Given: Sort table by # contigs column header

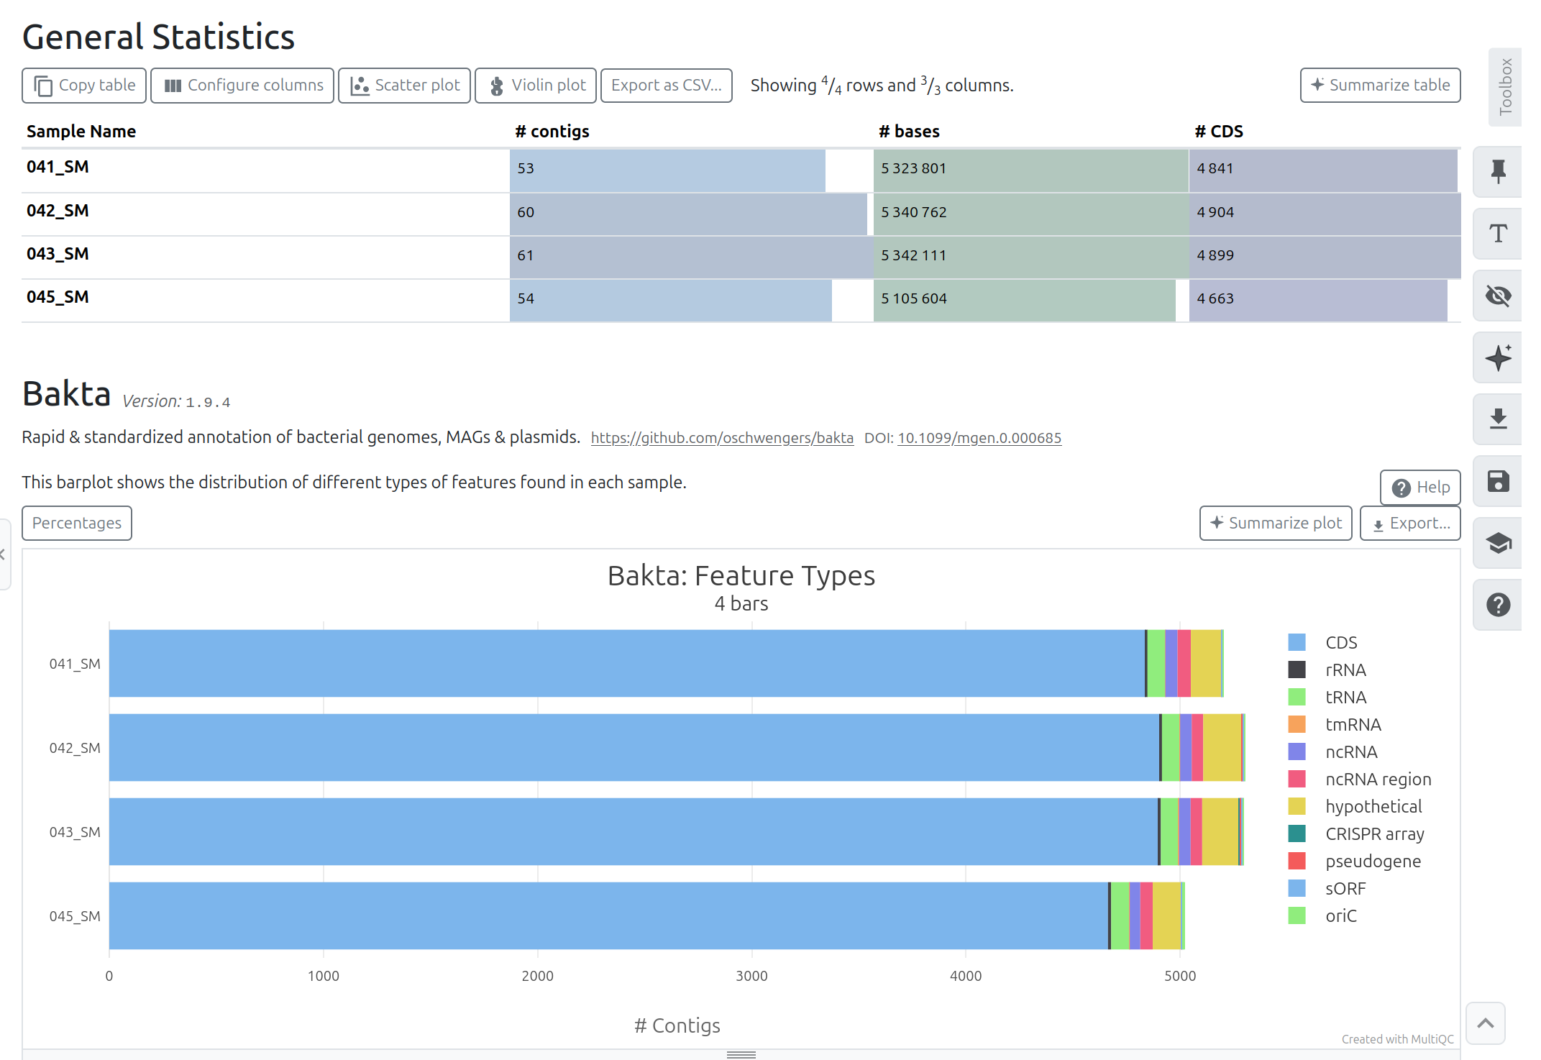Looking at the screenshot, I should click(x=552, y=132).
